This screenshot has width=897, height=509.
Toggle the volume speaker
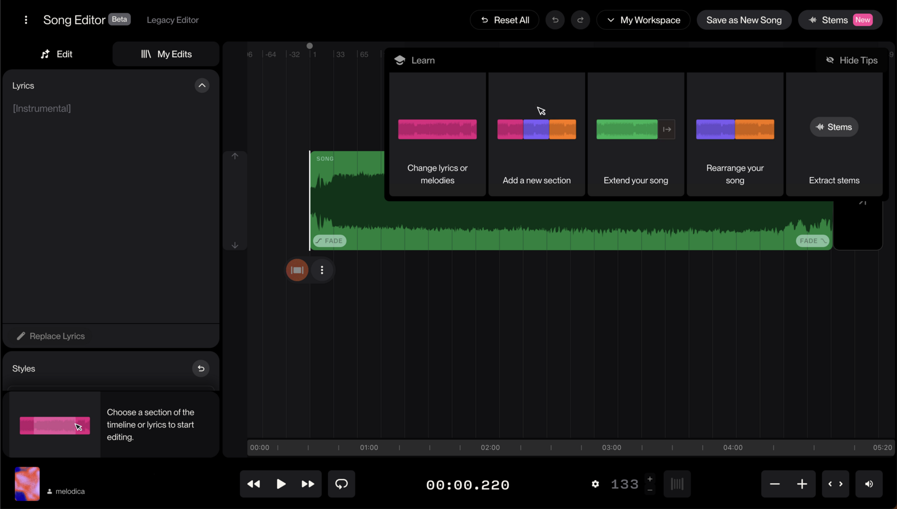[x=869, y=484]
